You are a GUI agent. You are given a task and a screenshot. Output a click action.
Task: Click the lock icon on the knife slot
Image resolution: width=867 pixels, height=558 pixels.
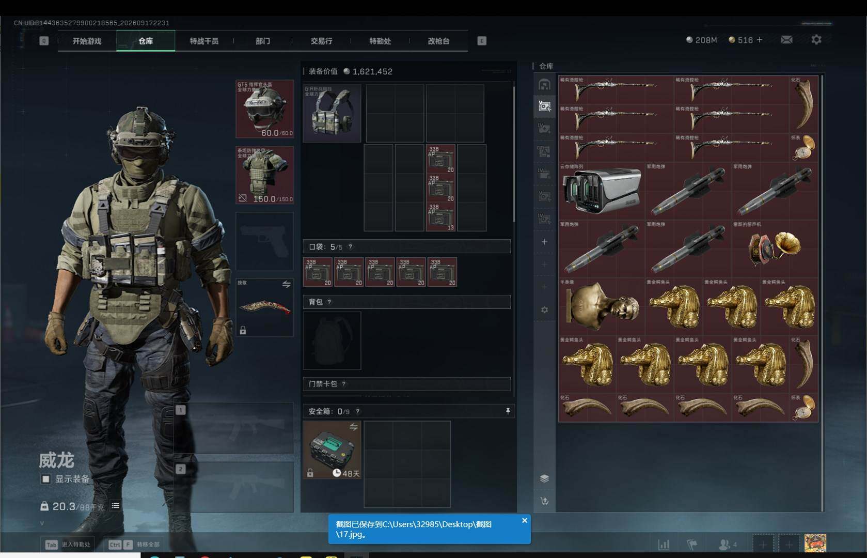(x=243, y=330)
